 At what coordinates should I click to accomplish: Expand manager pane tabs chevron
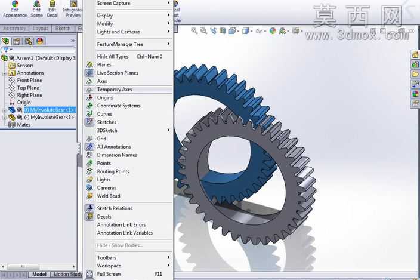click(73, 41)
